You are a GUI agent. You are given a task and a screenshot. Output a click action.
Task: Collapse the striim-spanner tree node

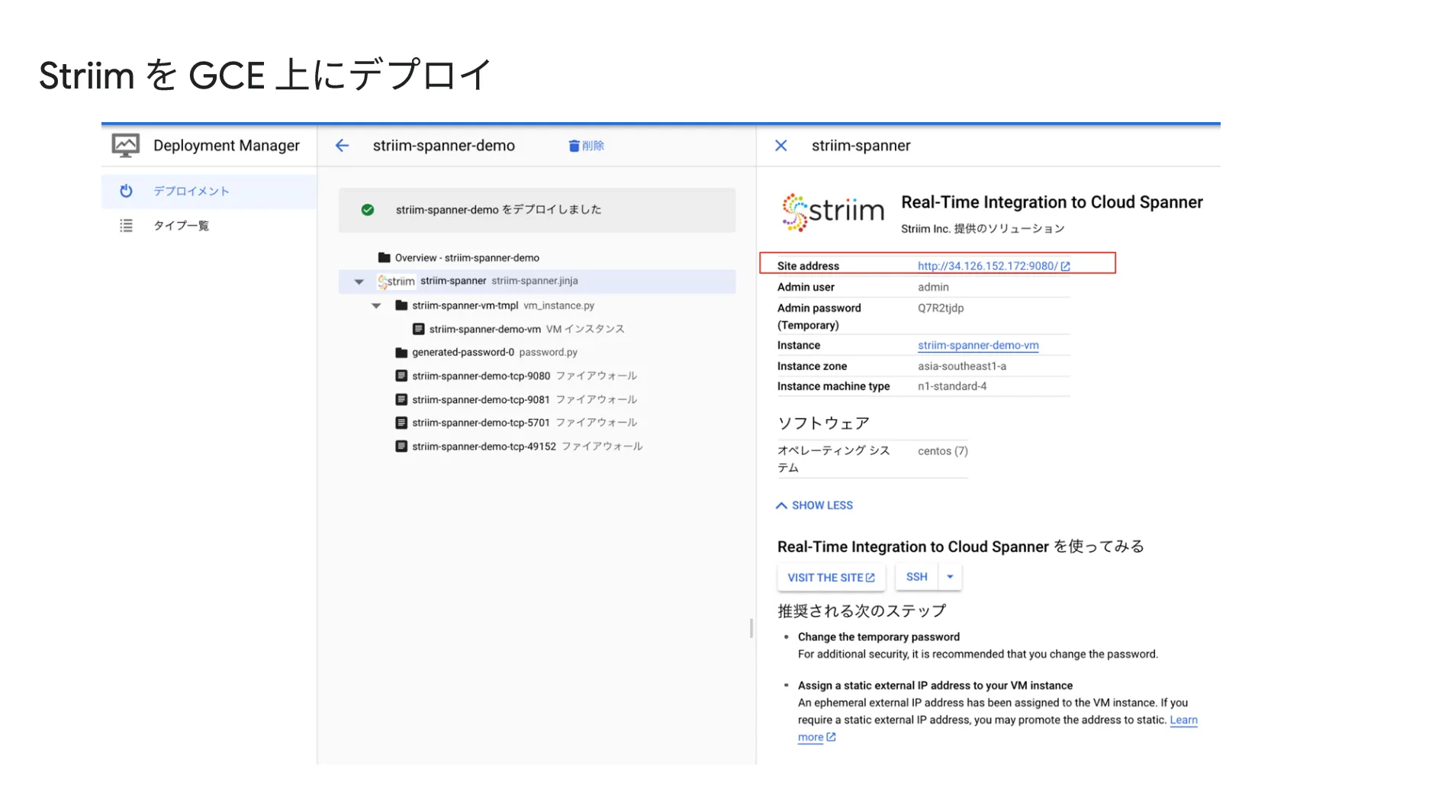click(x=359, y=282)
